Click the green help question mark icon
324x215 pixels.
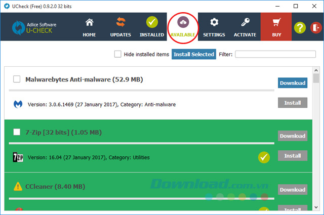[300, 27]
